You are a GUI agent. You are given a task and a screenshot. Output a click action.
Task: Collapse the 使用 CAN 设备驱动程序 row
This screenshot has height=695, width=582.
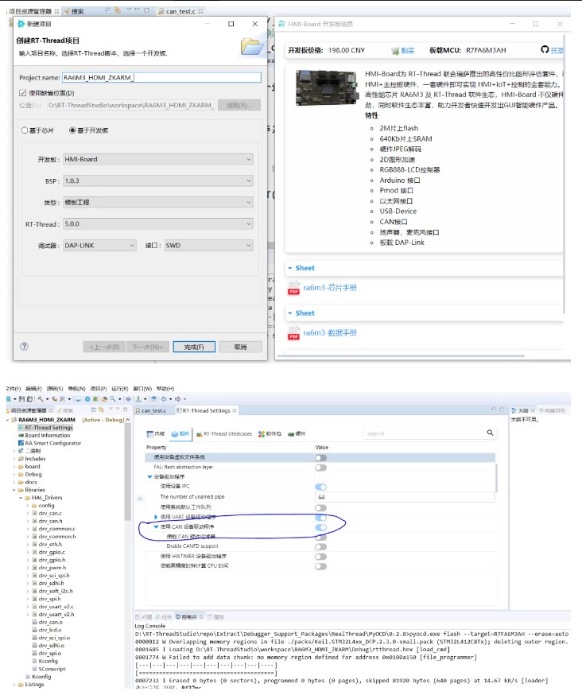[x=156, y=526]
